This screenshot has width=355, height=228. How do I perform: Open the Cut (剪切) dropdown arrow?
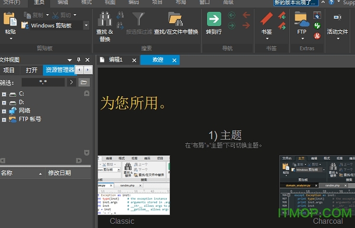75,15
